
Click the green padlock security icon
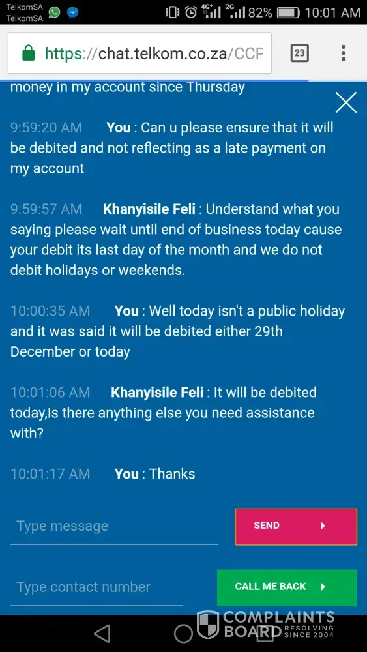[x=28, y=53]
